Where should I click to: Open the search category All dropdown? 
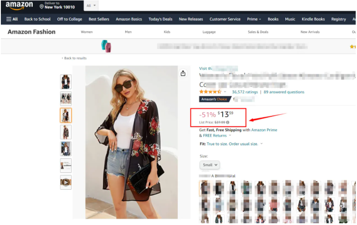(x=92, y=6)
